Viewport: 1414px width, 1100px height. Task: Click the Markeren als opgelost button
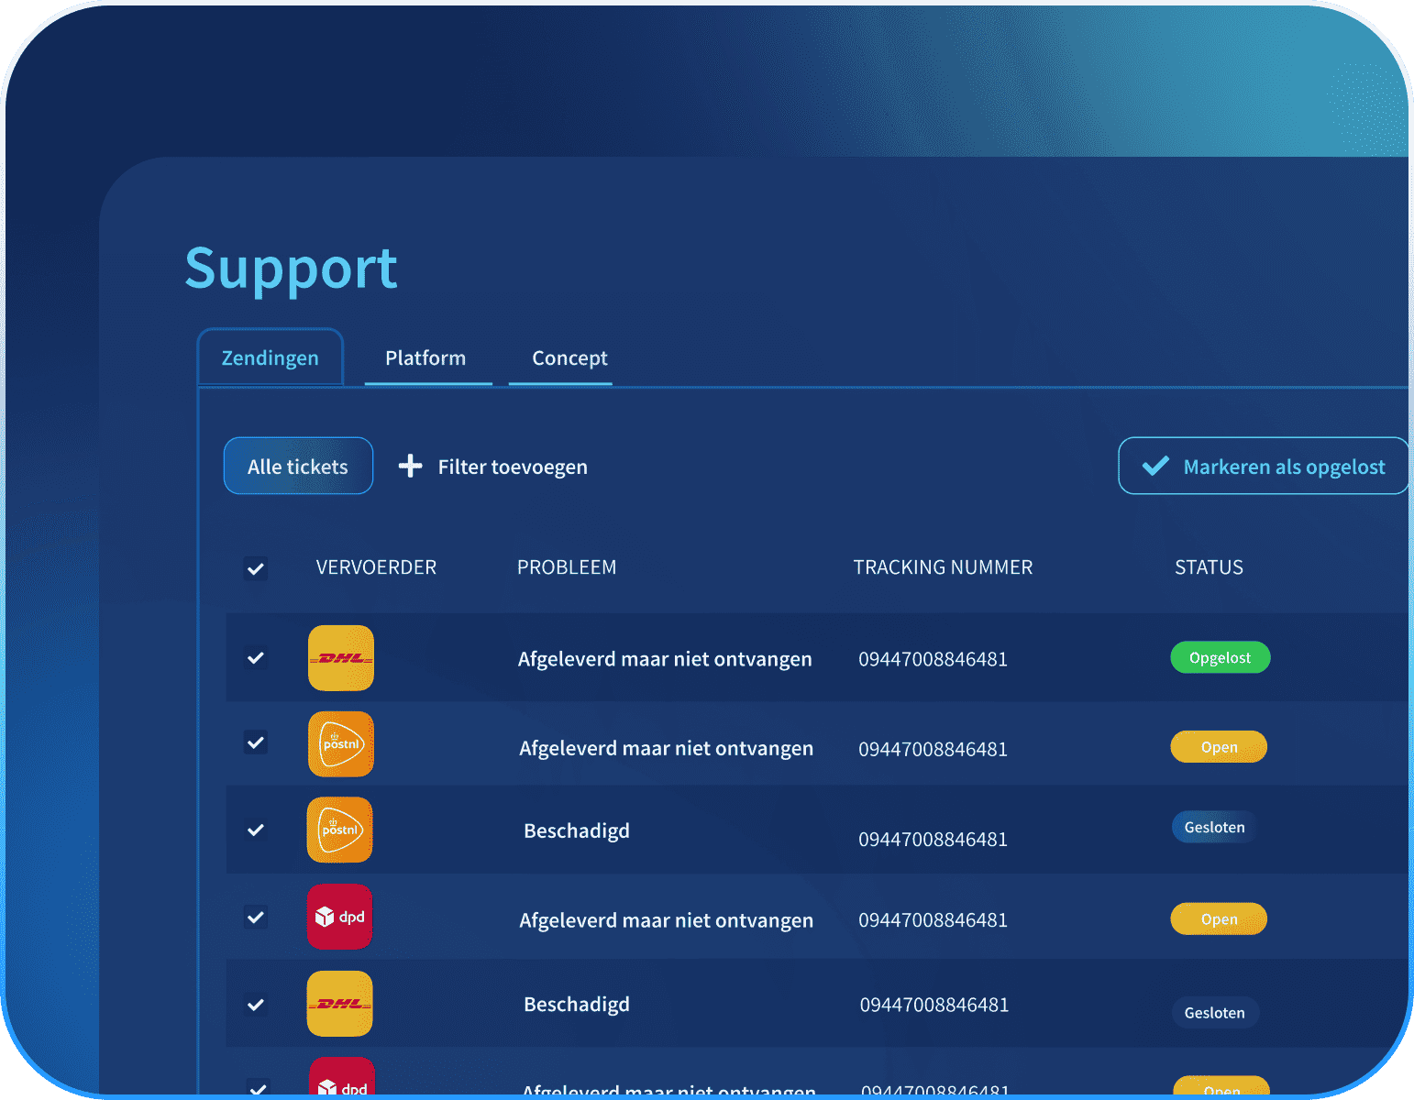pyautogui.click(x=1264, y=466)
